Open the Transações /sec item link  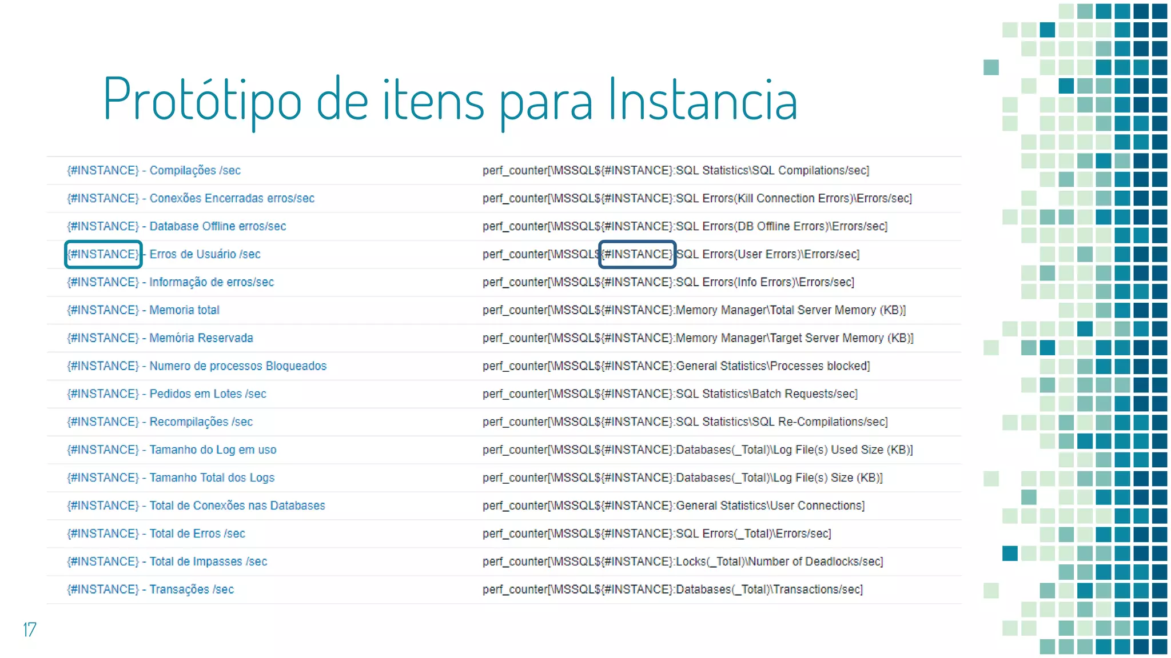coord(150,590)
